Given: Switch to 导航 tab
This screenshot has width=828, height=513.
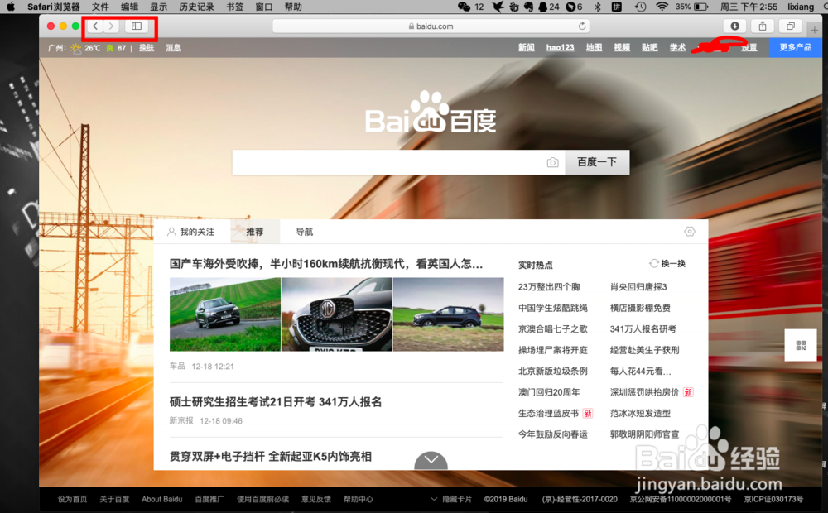Looking at the screenshot, I should pyautogui.click(x=304, y=232).
